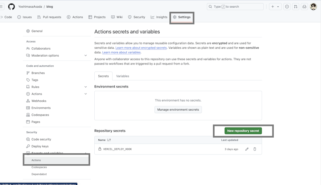The image size is (321, 185).
Task: Click New repository secret button
Action: pyautogui.click(x=243, y=131)
